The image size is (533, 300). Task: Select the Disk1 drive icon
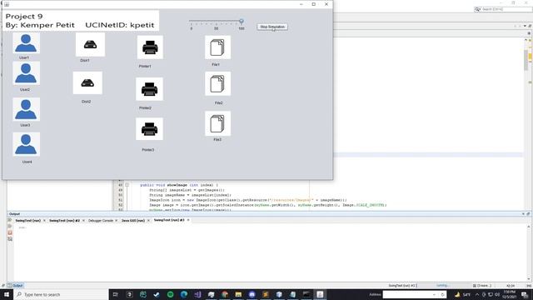point(90,44)
